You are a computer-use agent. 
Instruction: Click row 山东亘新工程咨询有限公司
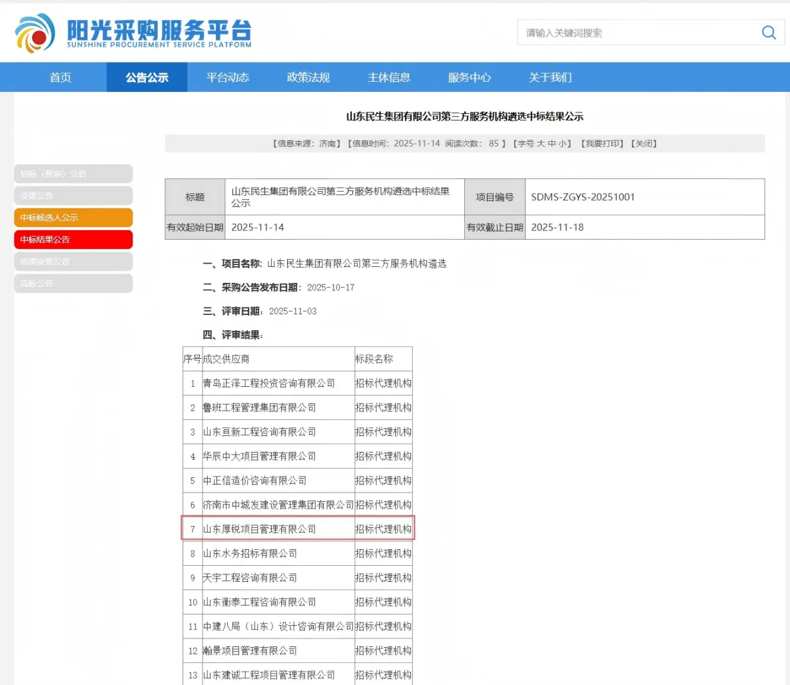click(298, 431)
